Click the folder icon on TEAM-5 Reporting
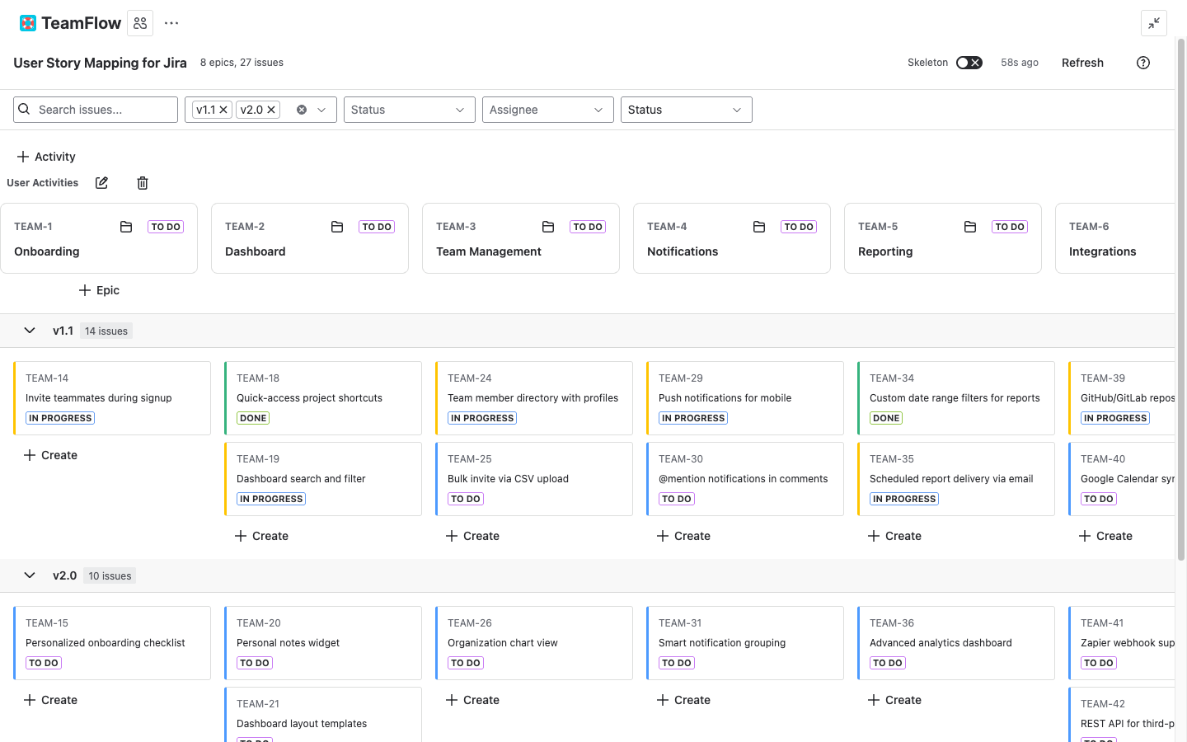This screenshot has height=742, width=1187. (x=969, y=226)
